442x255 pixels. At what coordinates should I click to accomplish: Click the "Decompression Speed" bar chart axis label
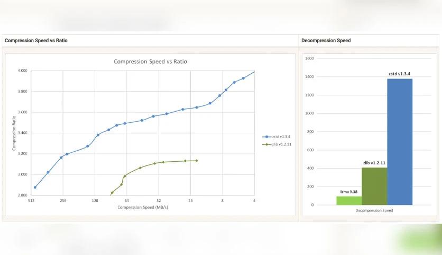374,210
